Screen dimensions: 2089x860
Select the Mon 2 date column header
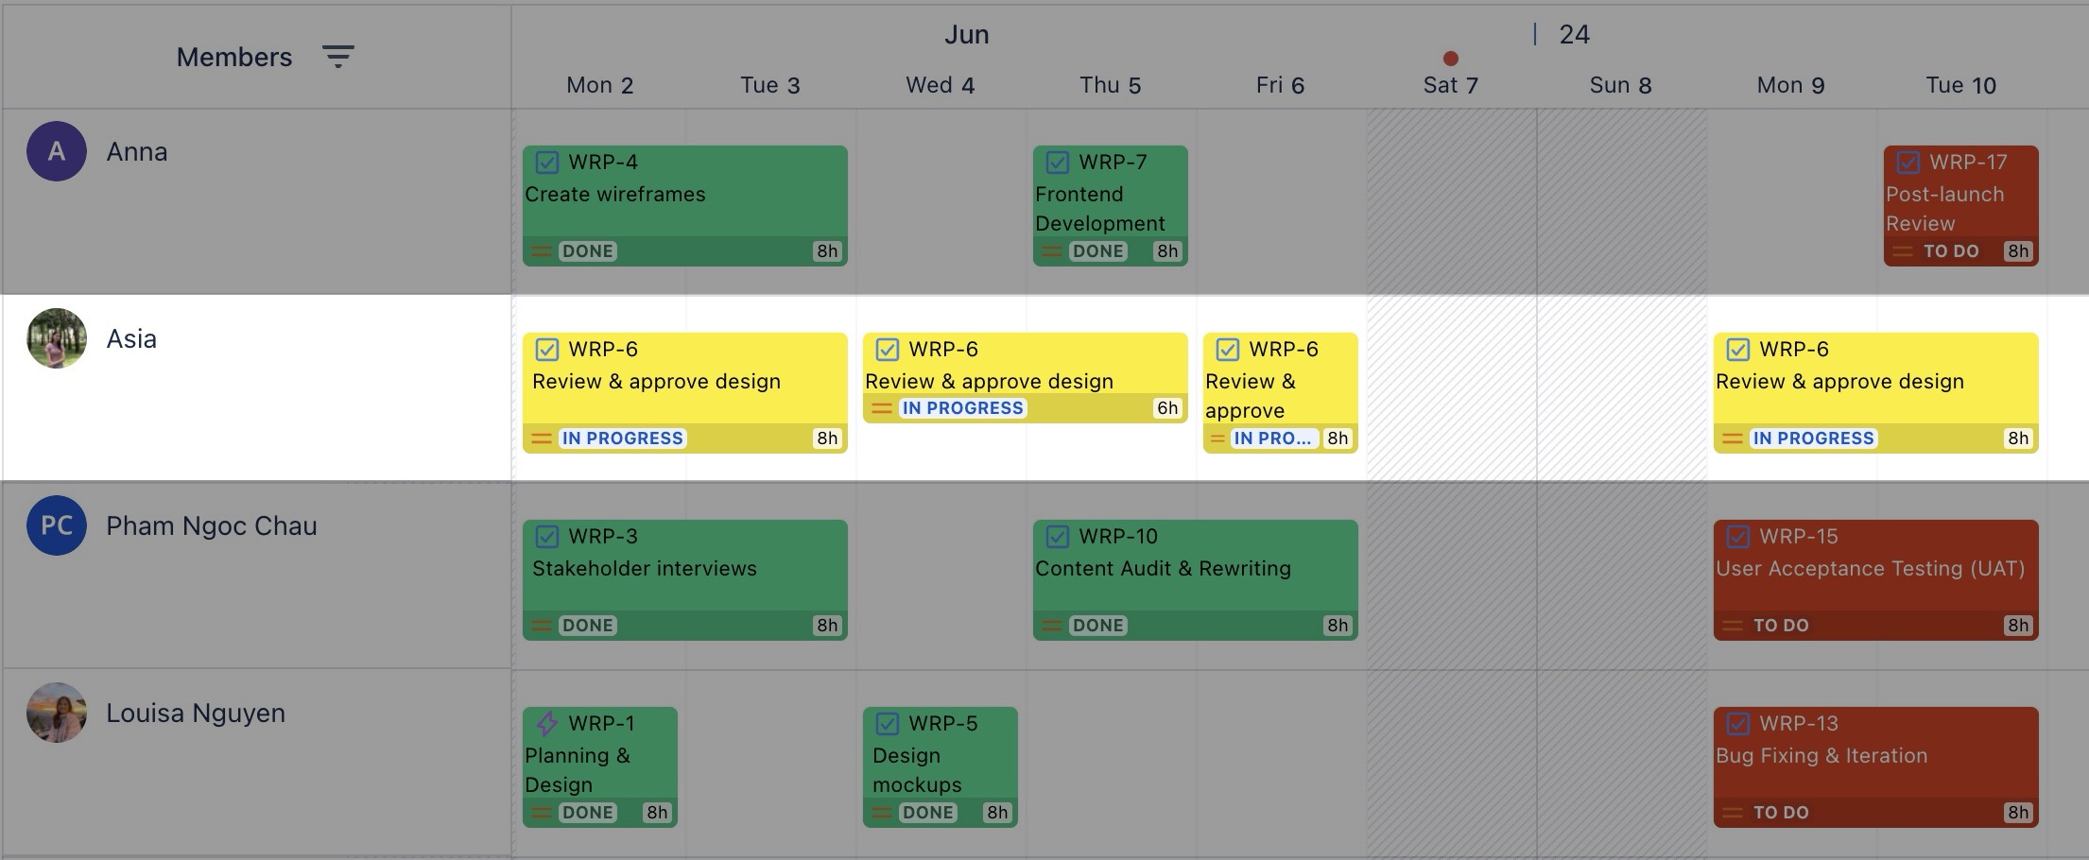[x=600, y=84]
